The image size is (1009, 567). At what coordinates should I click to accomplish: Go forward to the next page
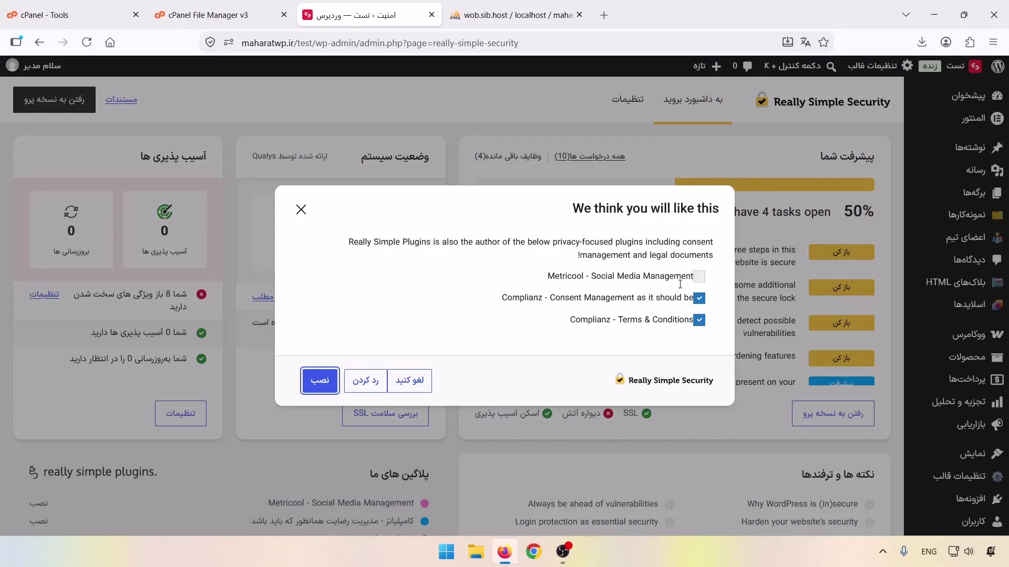(x=63, y=43)
